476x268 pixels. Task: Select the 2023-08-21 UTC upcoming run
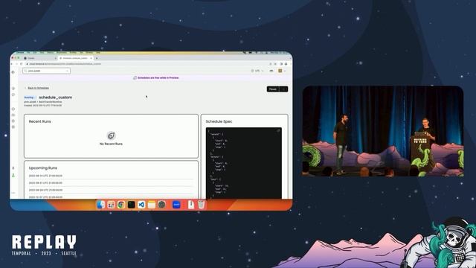pos(111,183)
